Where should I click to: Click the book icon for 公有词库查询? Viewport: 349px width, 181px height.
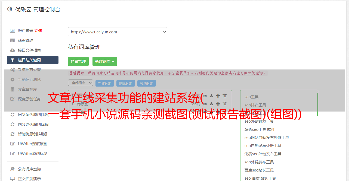[13, 169]
